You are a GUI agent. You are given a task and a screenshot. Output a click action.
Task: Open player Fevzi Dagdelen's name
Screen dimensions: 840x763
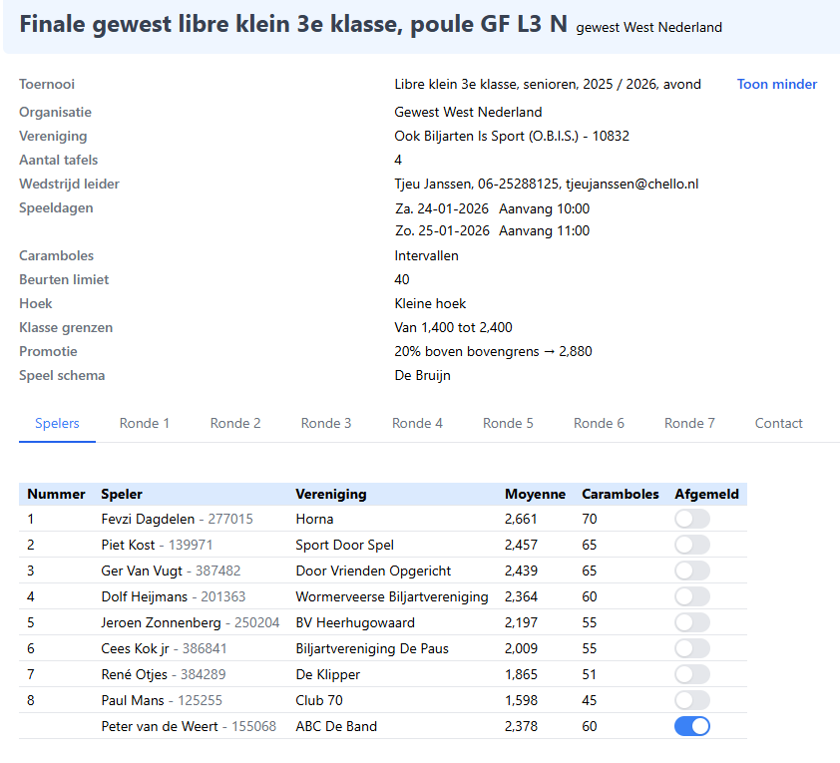click(x=148, y=519)
